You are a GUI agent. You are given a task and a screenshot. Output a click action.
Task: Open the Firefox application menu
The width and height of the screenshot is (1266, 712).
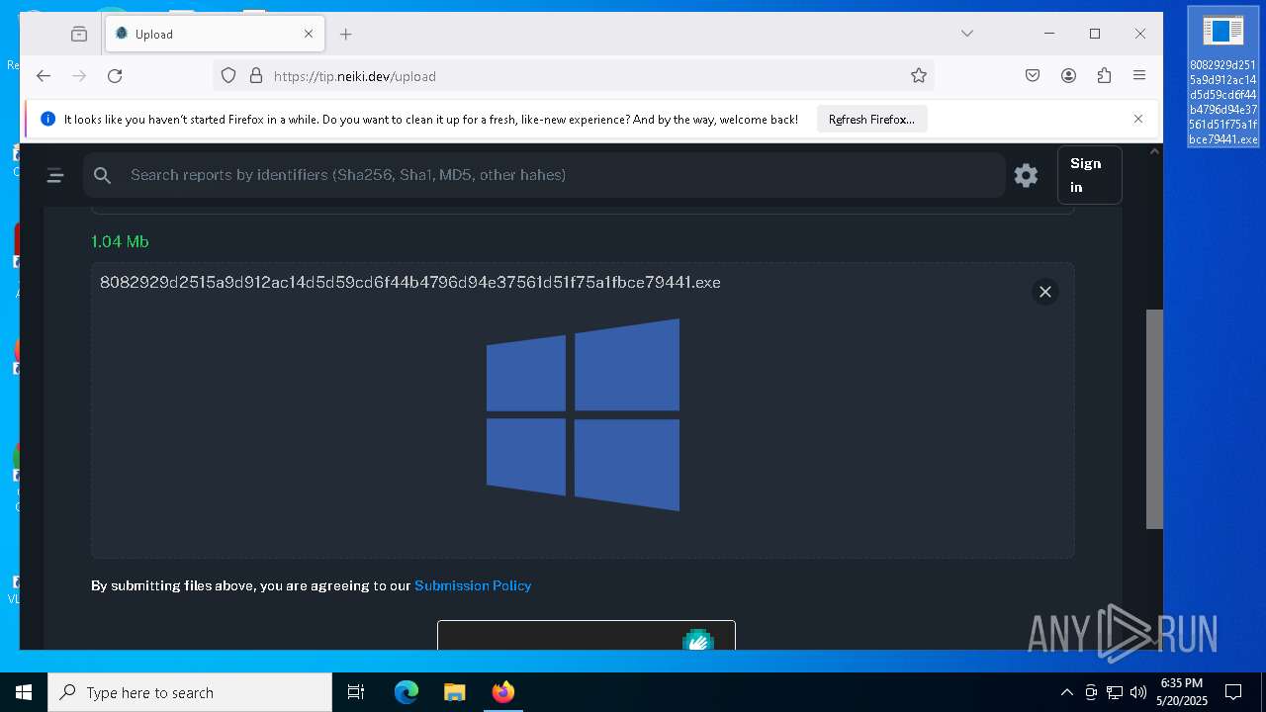(x=1139, y=76)
